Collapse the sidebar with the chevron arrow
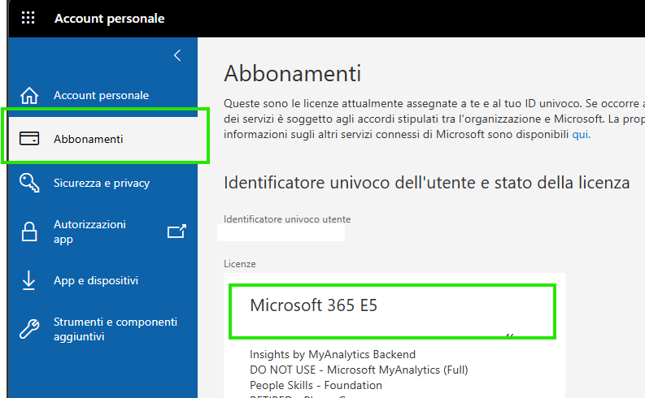The height and width of the screenshot is (398, 645). pyautogui.click(x=177, y=55)
